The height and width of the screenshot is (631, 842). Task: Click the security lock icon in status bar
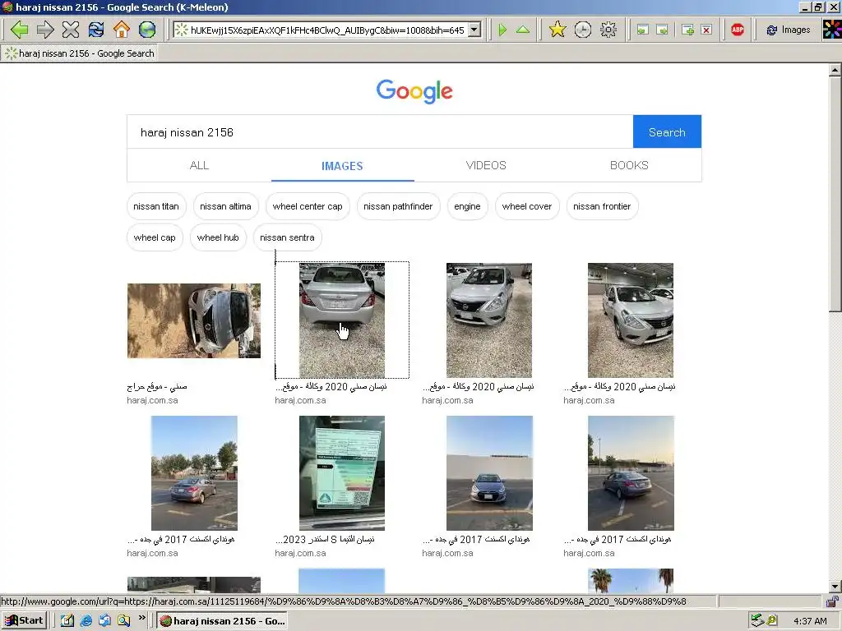click(832, 601)
